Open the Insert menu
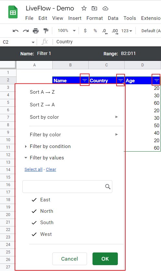Viewport: 161px width, 271px height. 75,18
